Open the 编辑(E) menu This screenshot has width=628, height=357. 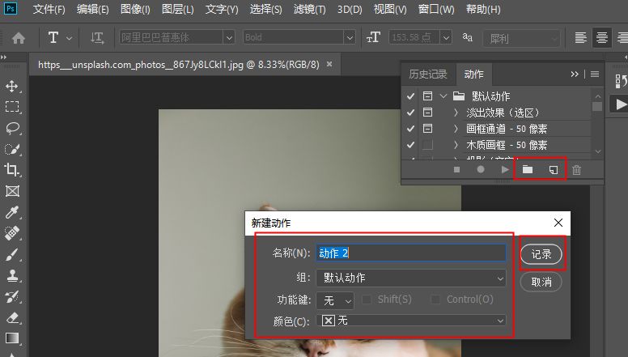pyautogui.click(x=92, y=9)
